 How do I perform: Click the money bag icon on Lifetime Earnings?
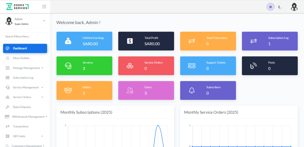click(x=68, y=41)
